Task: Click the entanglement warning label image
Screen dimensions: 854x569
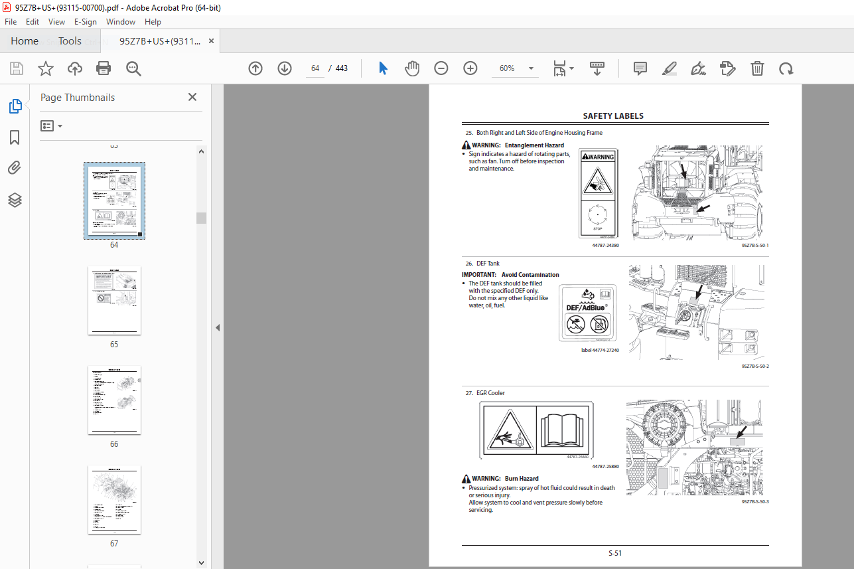Action: click(598, 194)
